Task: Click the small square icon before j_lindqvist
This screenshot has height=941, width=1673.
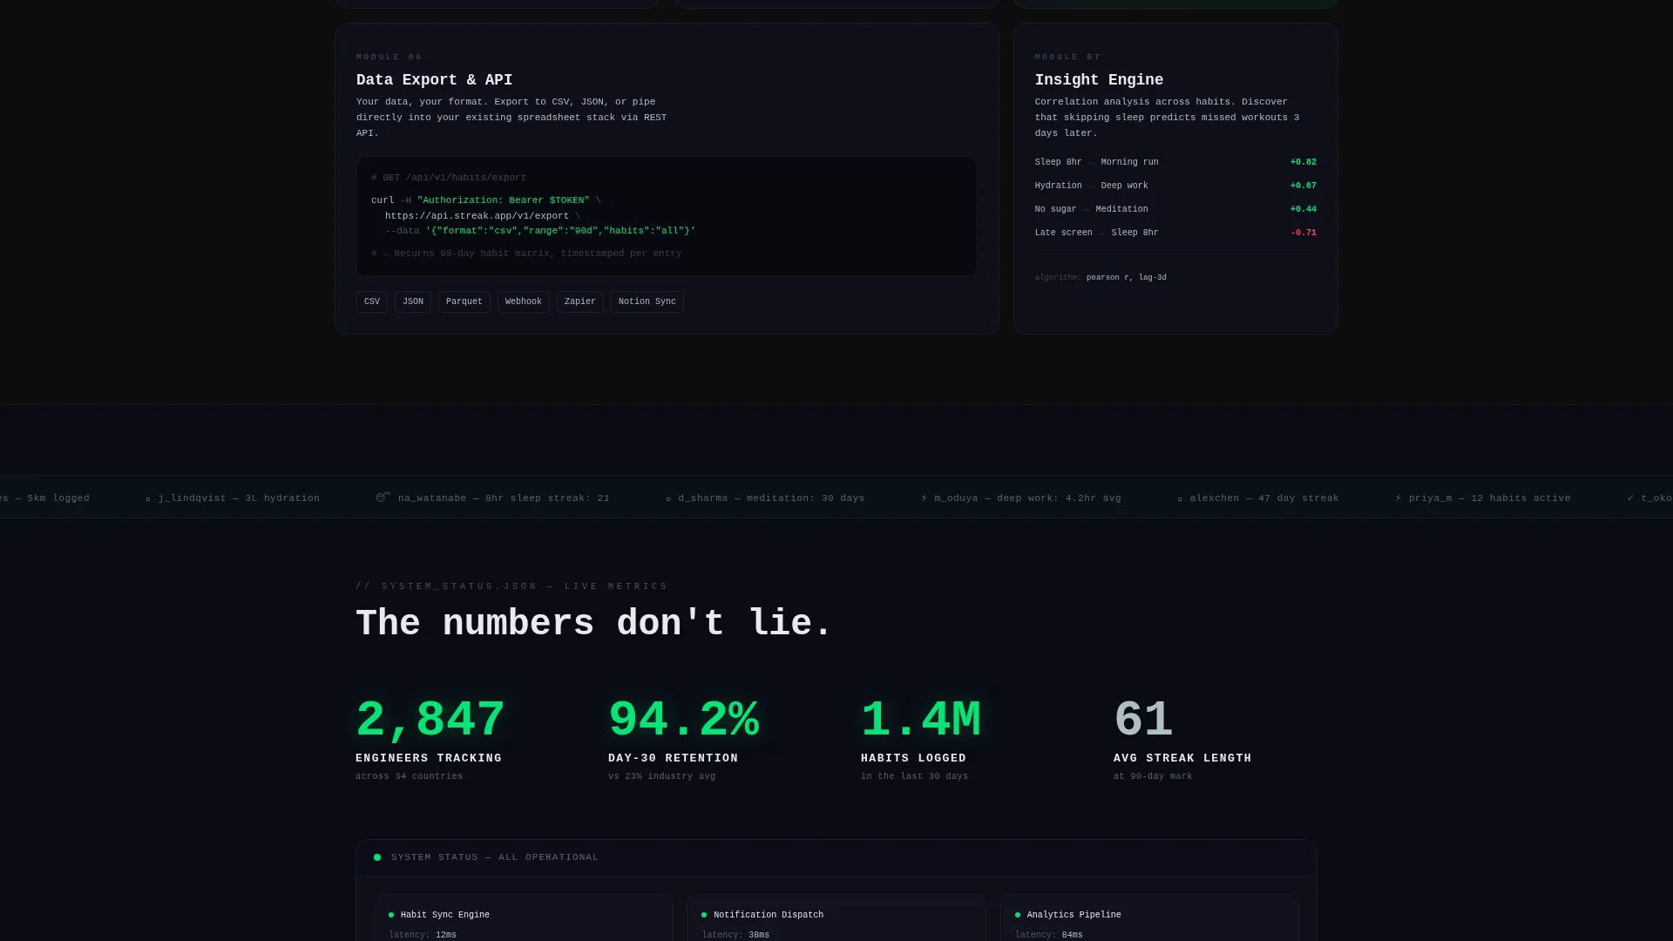Action: click(148, 499)
